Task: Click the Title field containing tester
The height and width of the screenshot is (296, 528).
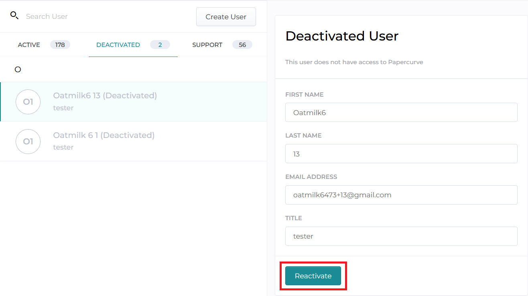Action: (401, 236)
